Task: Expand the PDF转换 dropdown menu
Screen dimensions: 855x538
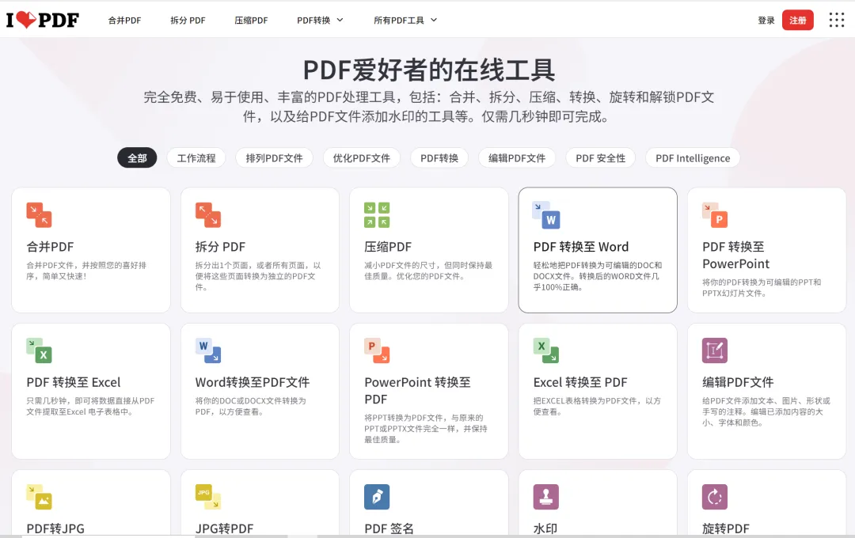Action: [x=320, y=20]
